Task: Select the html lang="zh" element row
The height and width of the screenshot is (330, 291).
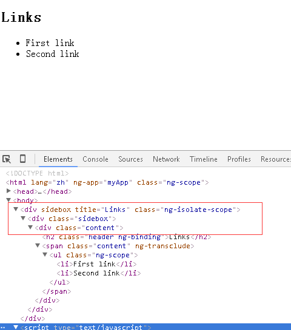Action: (x=107, y=182)
